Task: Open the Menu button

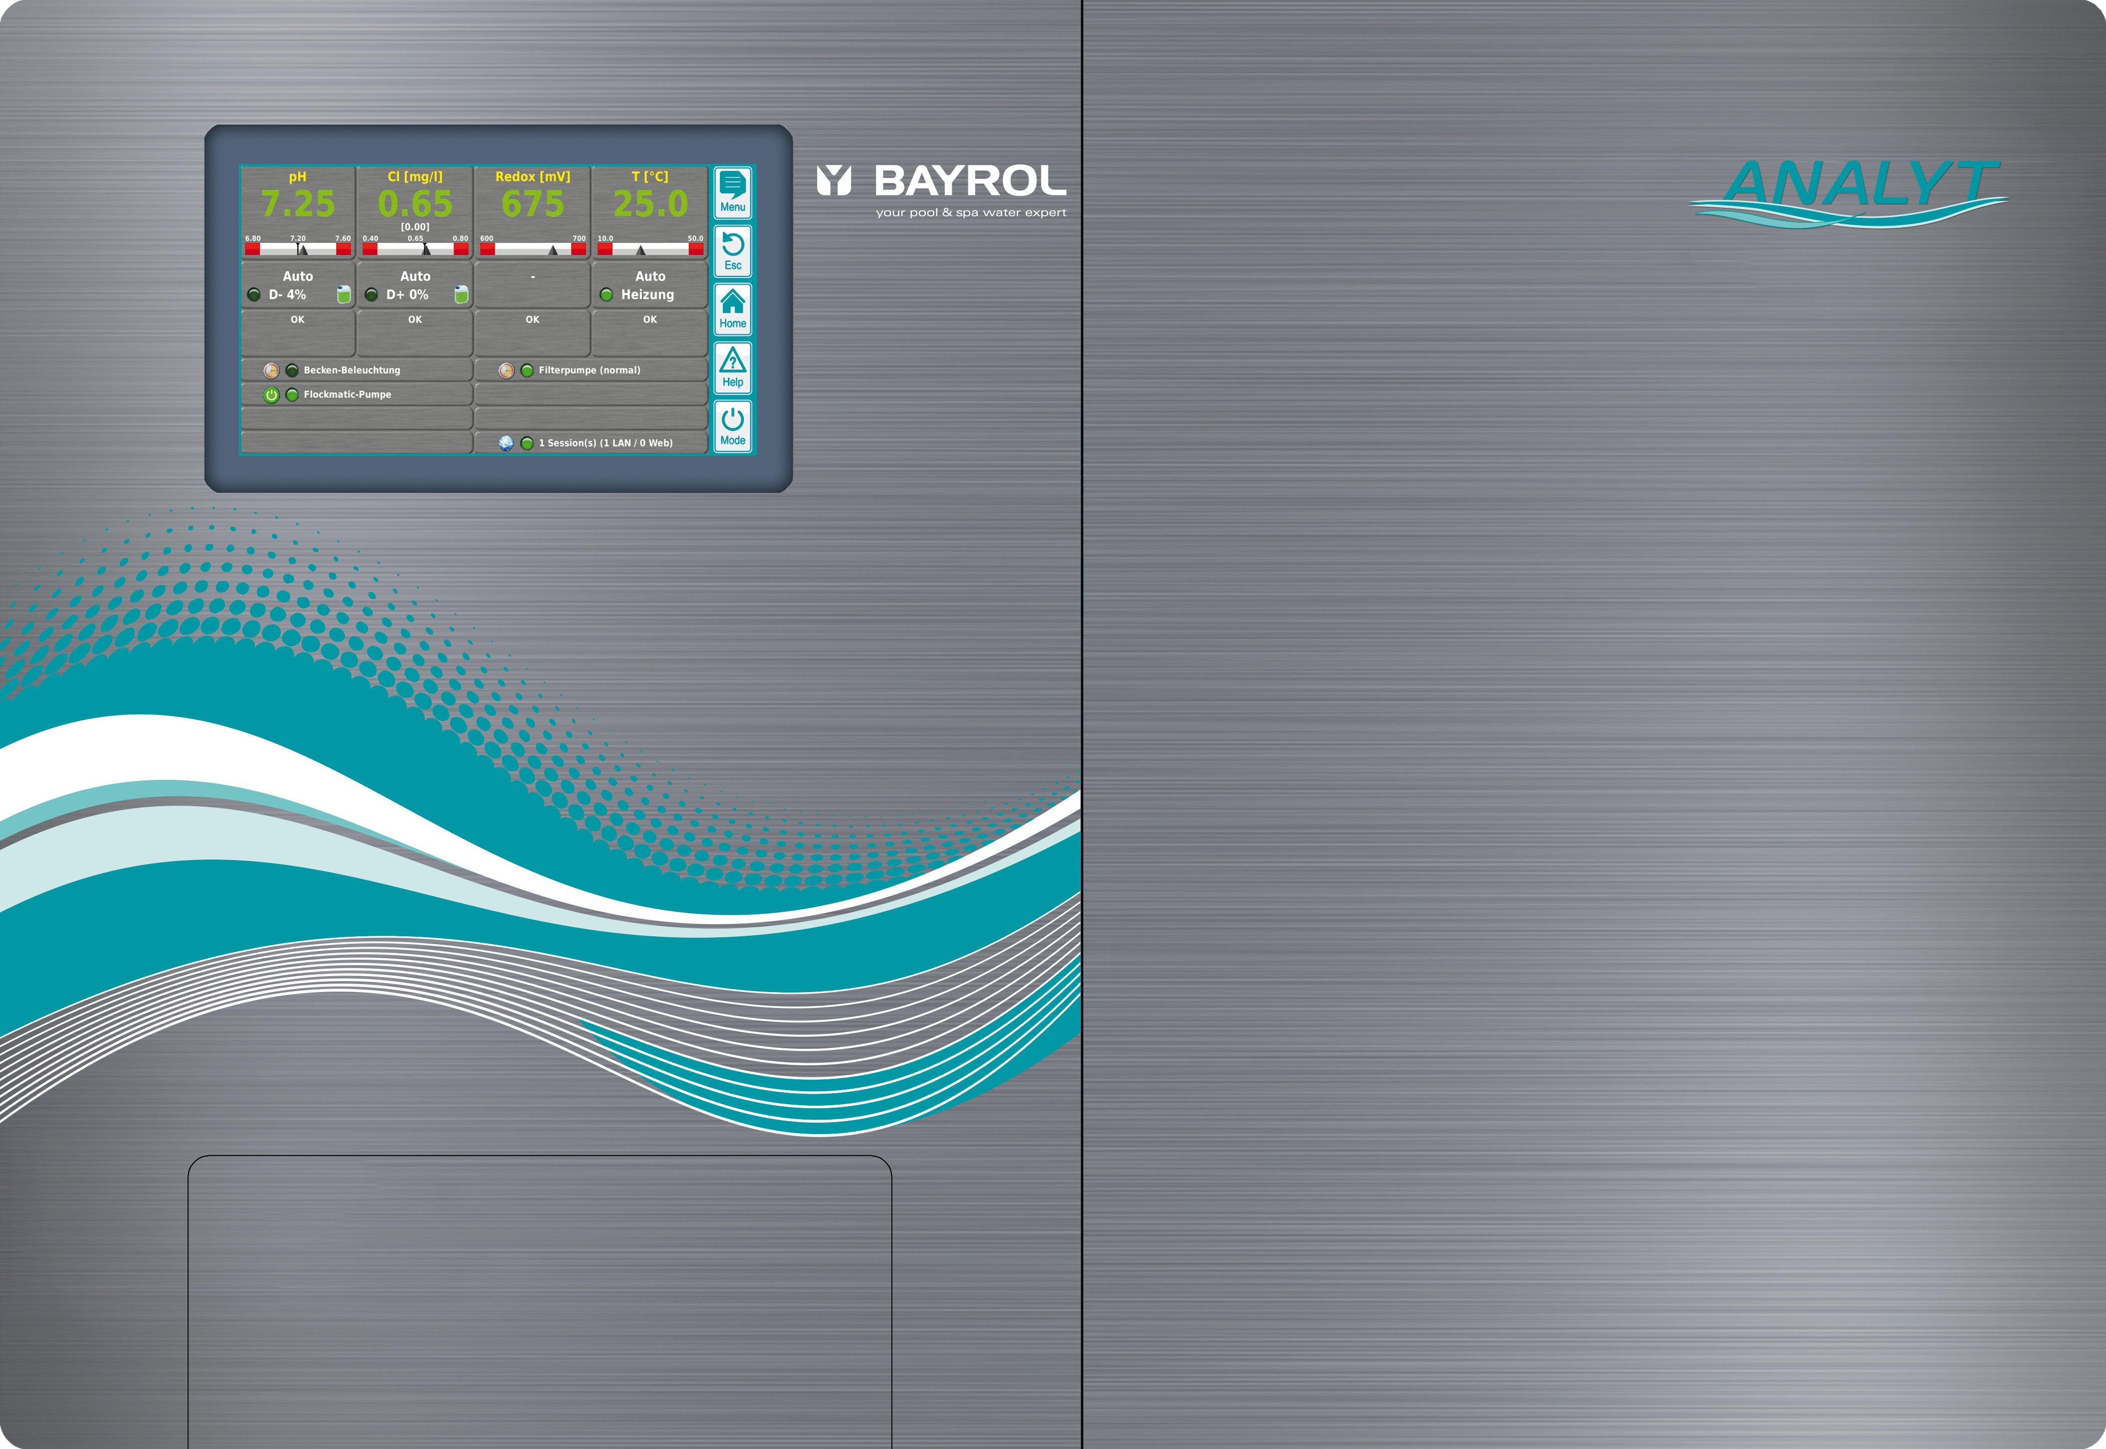Action: tap(732, 192)
